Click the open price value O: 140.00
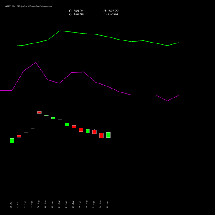 [76, 15]
